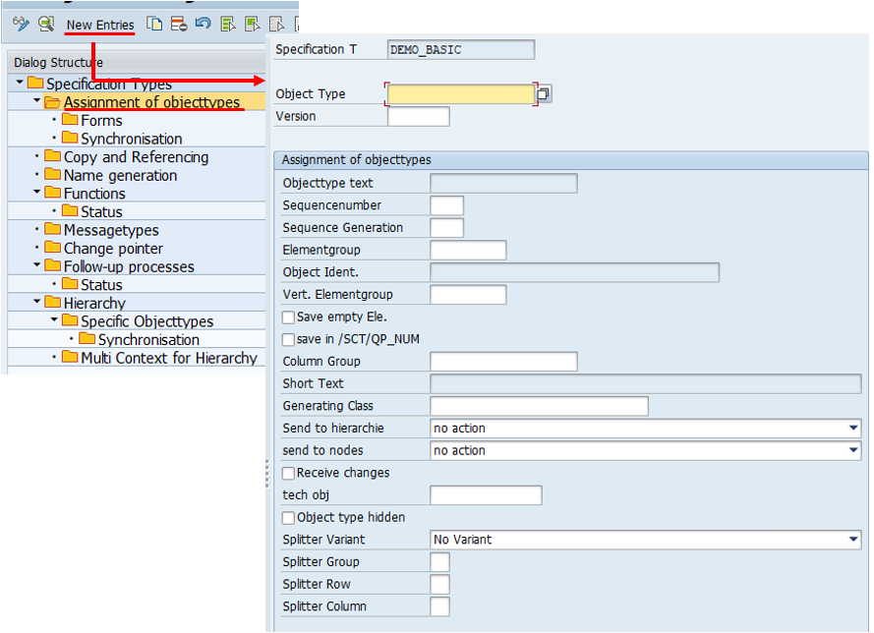The width and height of the screenshot is (874, 633).
Task: Open the send to nodes dropdown
Action: pos(851,450)
